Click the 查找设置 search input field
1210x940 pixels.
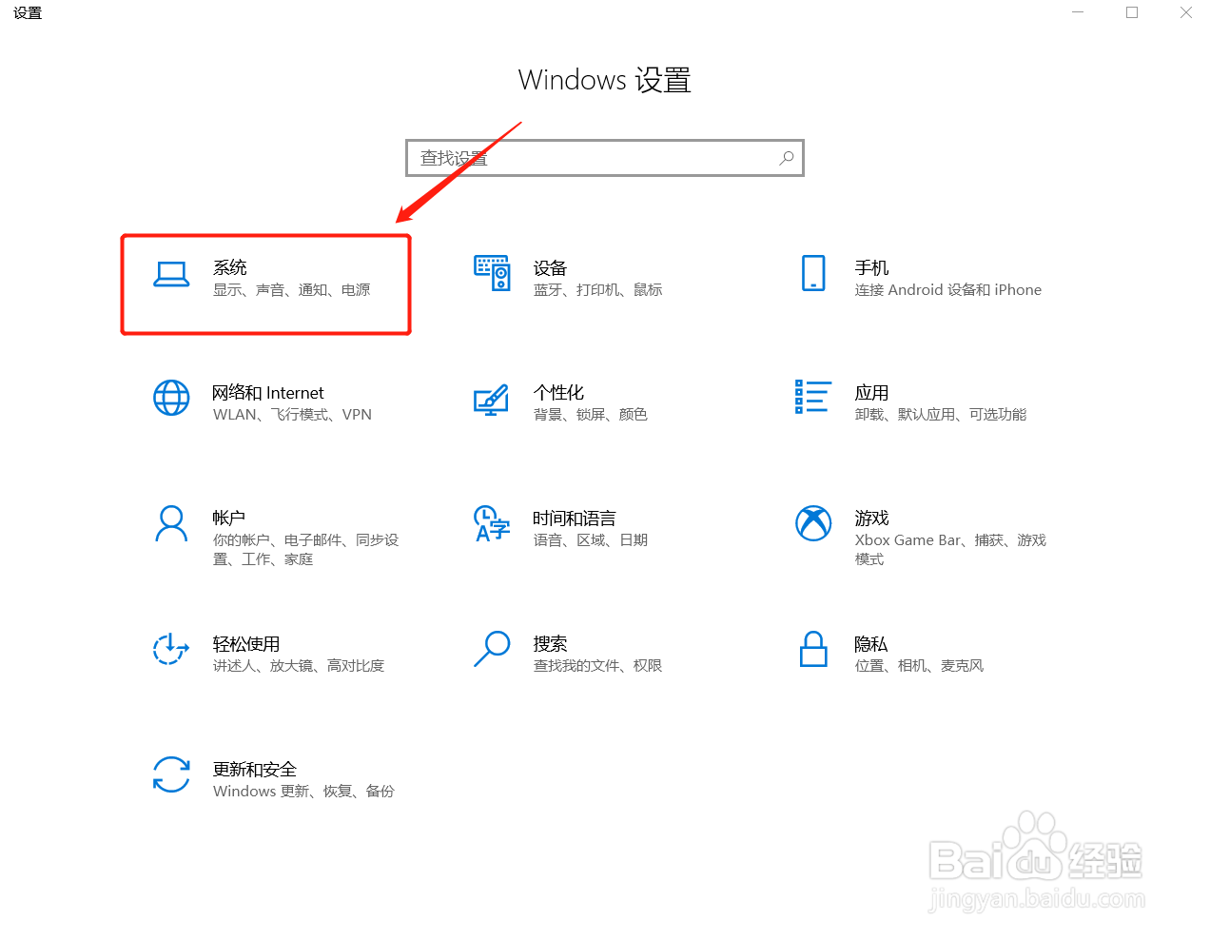tap(571, 158)
